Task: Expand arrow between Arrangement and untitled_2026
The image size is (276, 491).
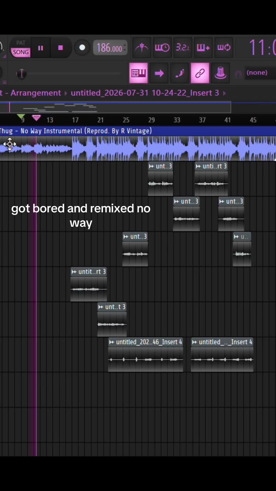Action: coord(66,93)
